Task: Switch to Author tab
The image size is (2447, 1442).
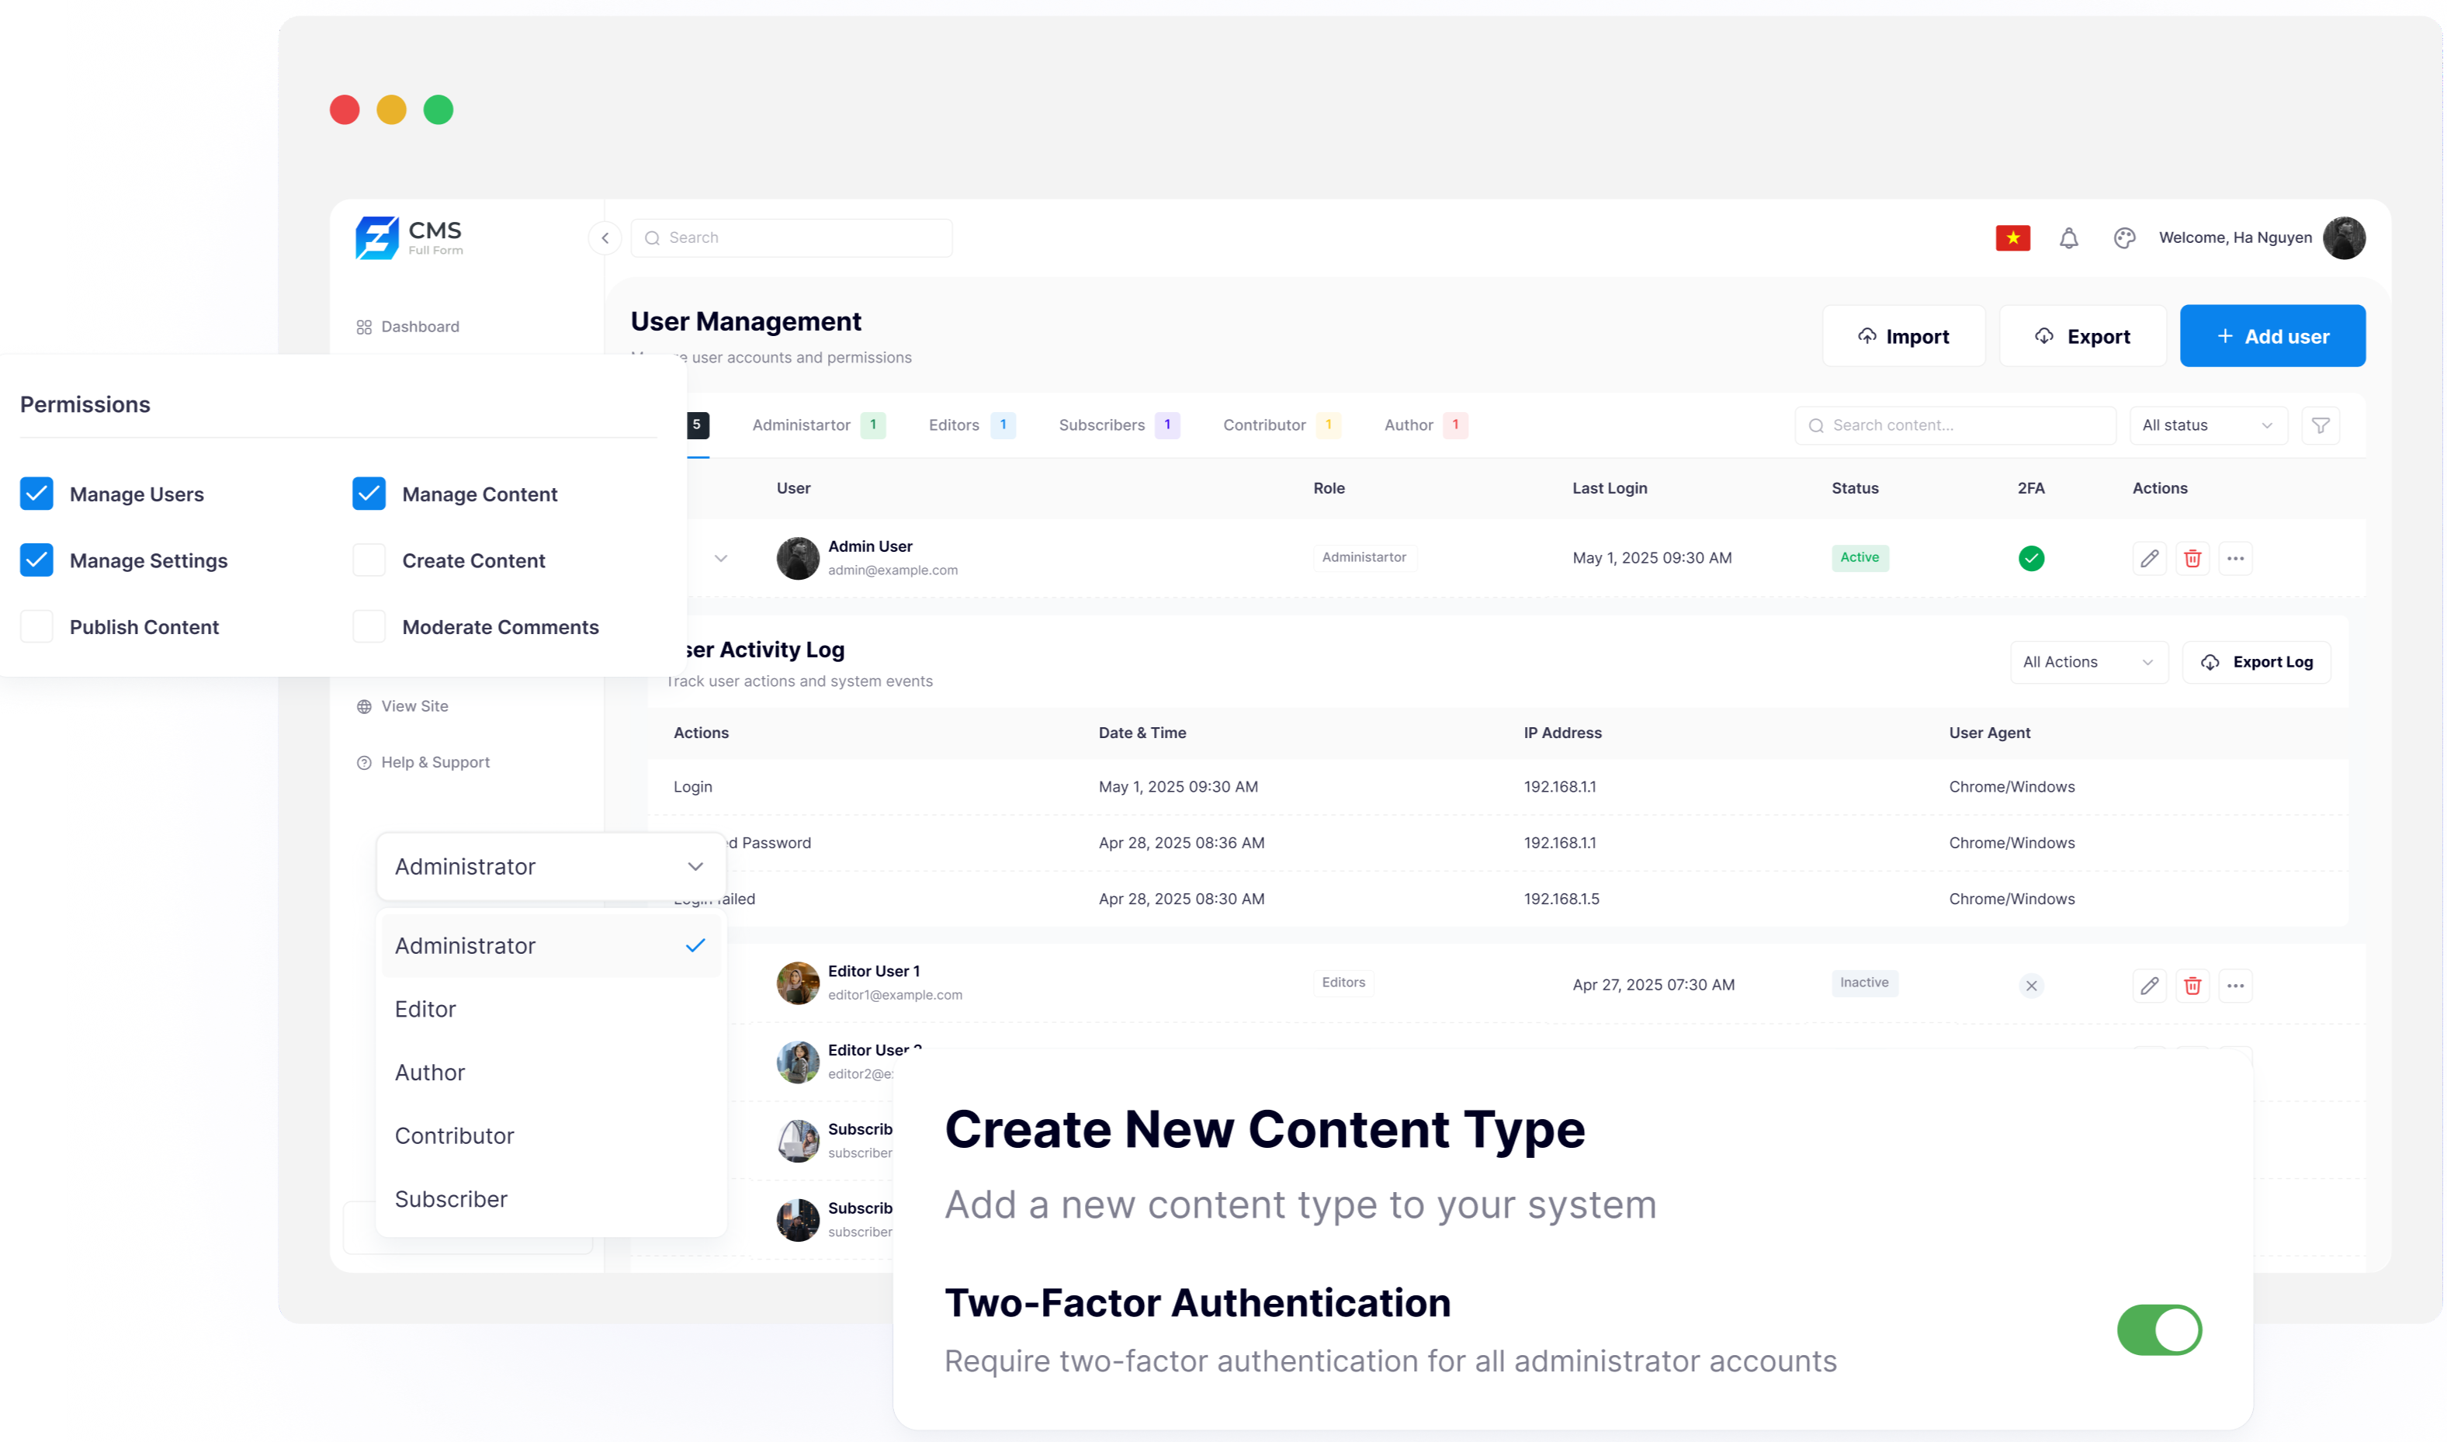Action: coord(1425,425)
